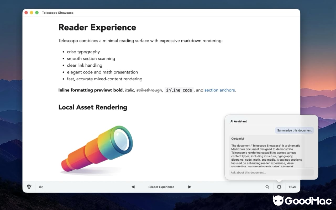Open the theme picker icon in bottom-left

click(x=29, y=187)
